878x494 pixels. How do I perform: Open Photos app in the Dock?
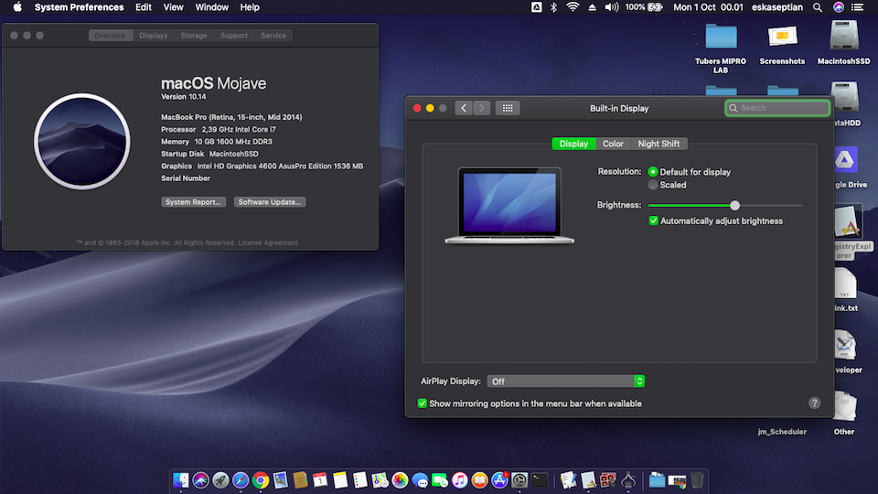click(x=400, y=480)
